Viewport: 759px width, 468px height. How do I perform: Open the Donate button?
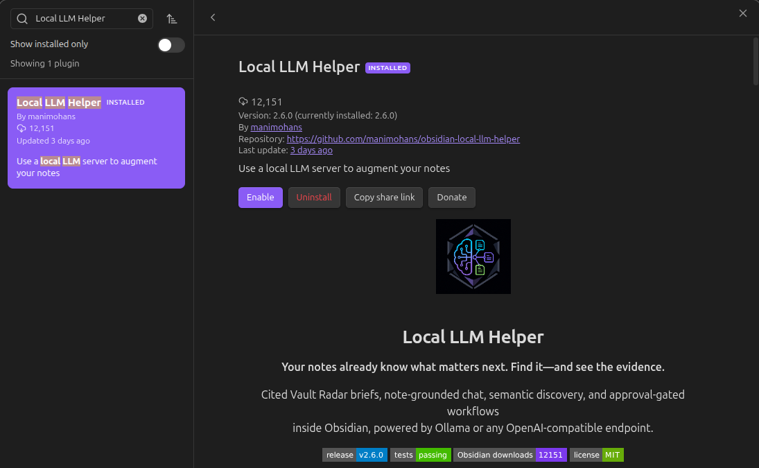click(x=452, y=198)
